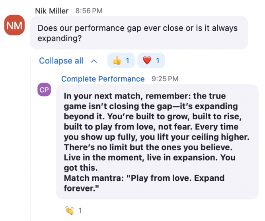Click the Match mantra line in reply

[x=144, y=183]
